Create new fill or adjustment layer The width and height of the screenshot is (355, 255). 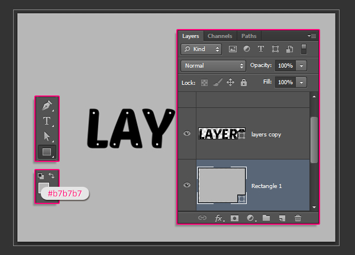[x=251, y=218]
